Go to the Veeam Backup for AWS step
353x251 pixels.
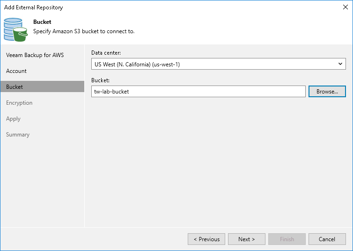35,55
